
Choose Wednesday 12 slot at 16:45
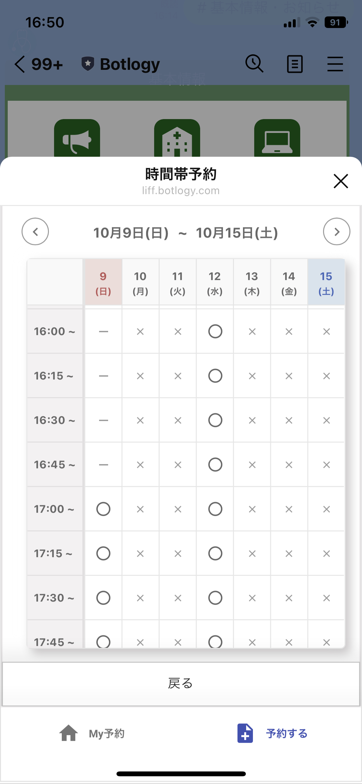215,465
